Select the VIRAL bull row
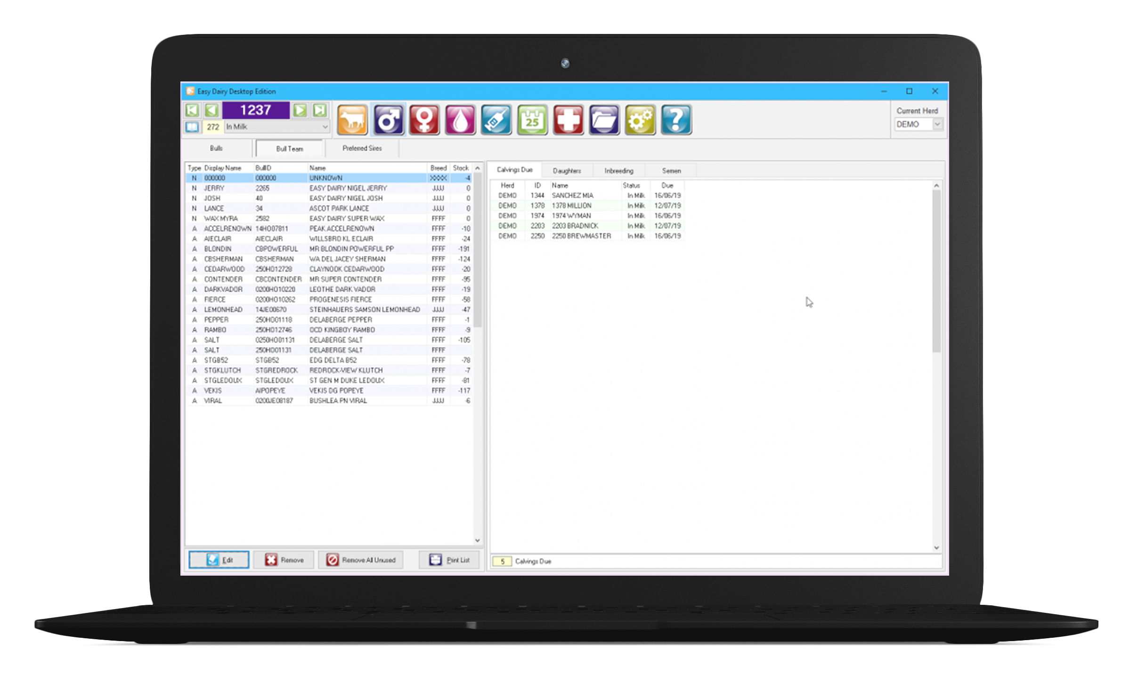 329,401
